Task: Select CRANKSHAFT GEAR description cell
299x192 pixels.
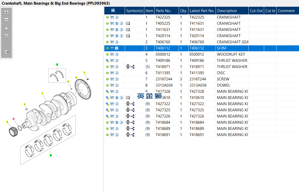Action: [232, 42]
